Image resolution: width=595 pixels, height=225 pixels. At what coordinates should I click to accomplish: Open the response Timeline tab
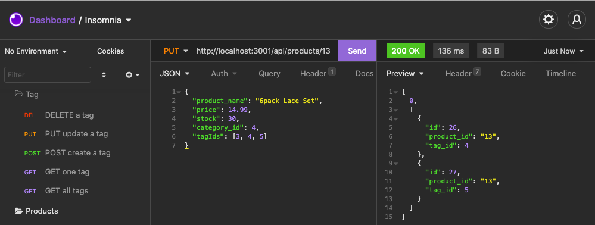(x=560, y=74)
